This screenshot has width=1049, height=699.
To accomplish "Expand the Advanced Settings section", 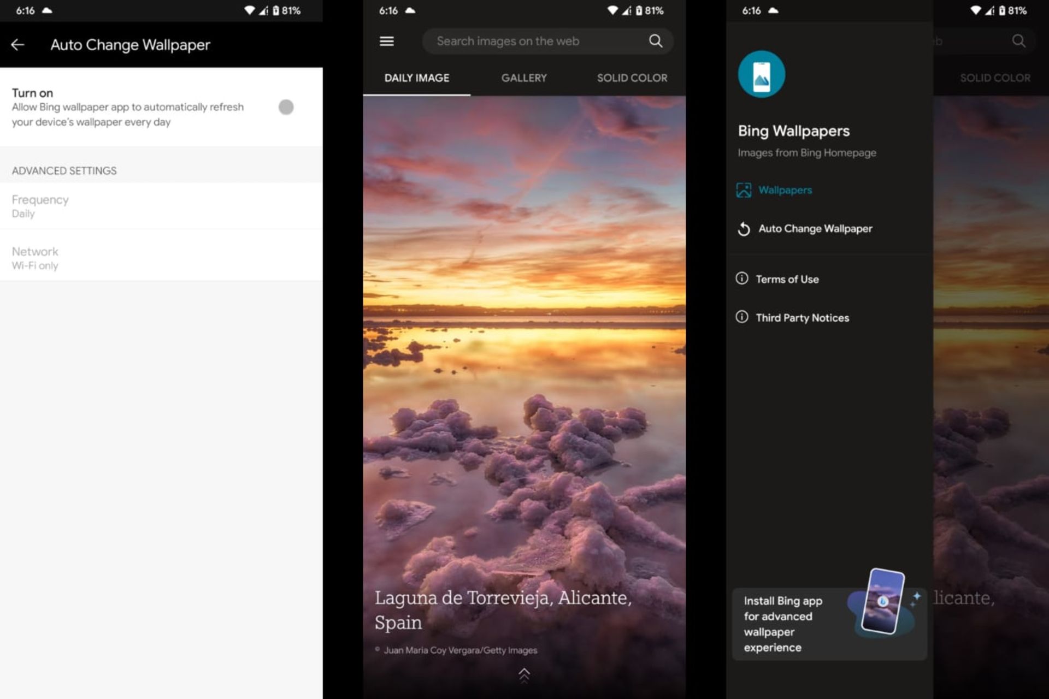I will tap(64, 170).
